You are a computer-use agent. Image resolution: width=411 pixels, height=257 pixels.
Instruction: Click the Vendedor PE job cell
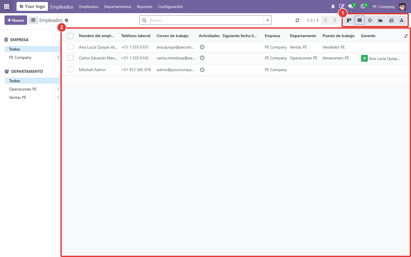coord(334,47)
